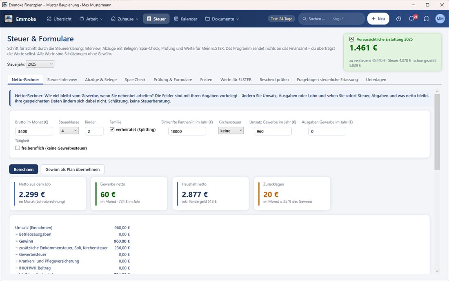449x281 pixels.
Task: Expand the Zuhause menu
Action: coord(124,19)
